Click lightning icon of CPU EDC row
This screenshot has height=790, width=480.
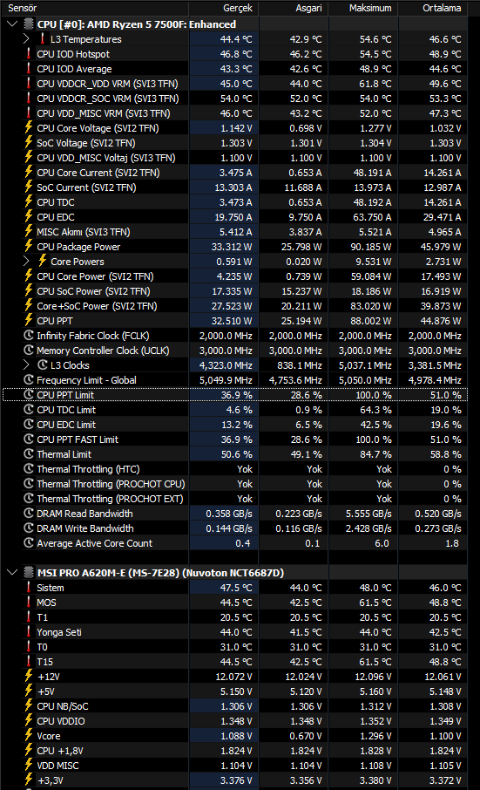(29, 216)
